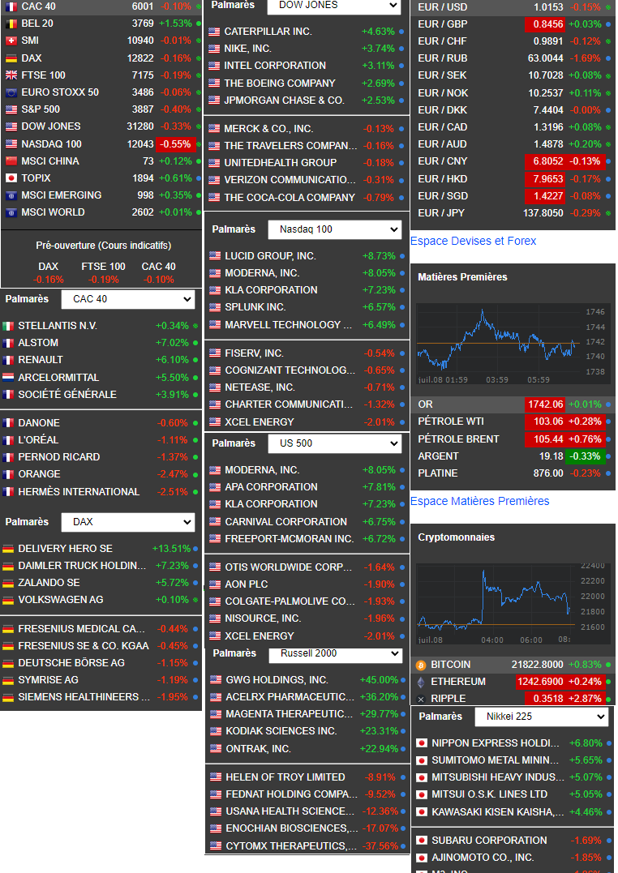Click the pre-opening CAC 40 -0.10% value
Image resolution: width=618 pixels, height=873 pixels.
pyautogui.click(x=159, y=280)
